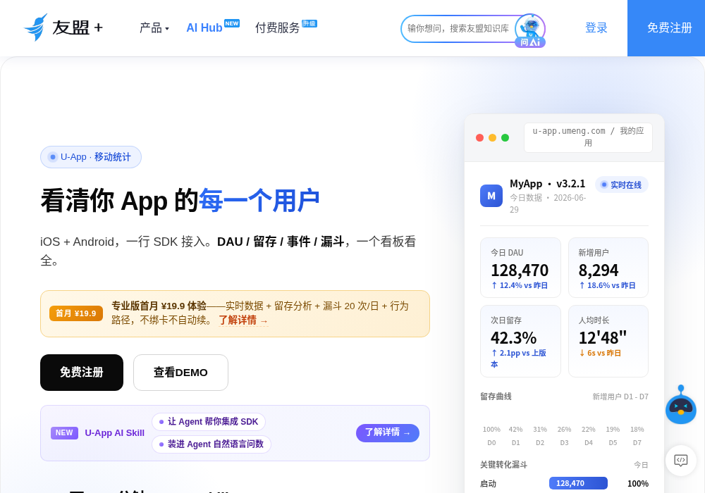Click the MyApp • v3.2.1 title
The image size is (705, 493).
(x=548, y=184)
